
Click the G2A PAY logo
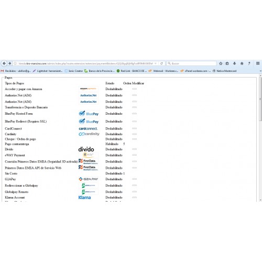[x=88, y=179]
